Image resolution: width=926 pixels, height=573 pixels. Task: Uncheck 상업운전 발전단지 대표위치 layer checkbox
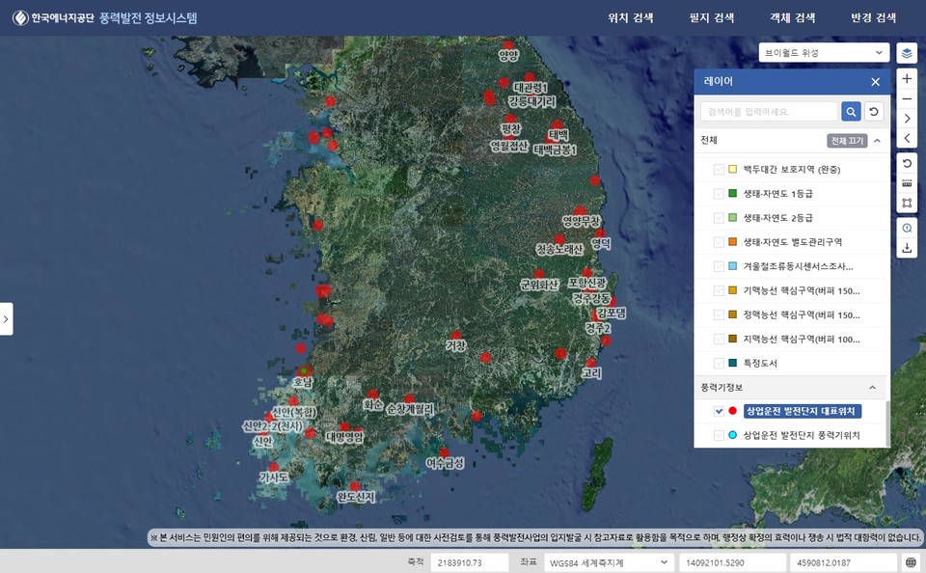click(719, 411)
